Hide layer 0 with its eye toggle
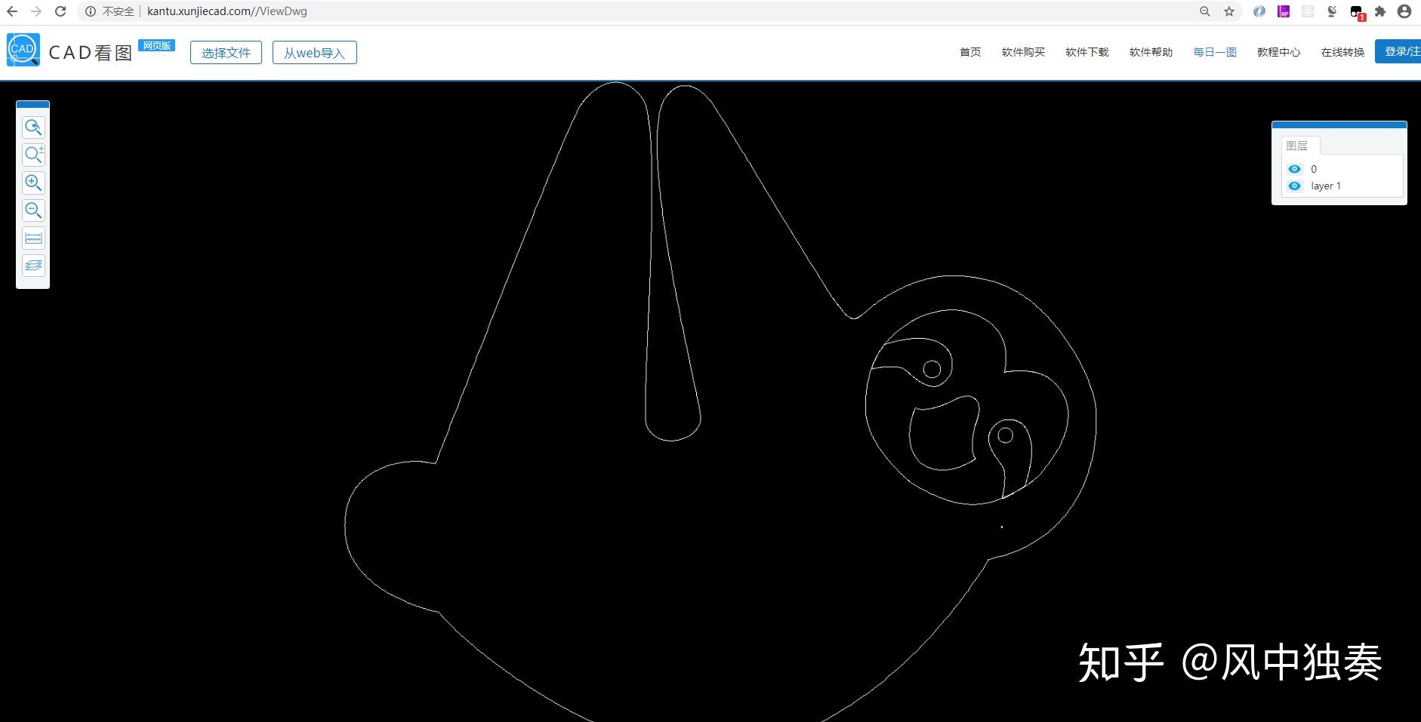The width and height of the screenshot is (1421, 722). coord(1293,169)
